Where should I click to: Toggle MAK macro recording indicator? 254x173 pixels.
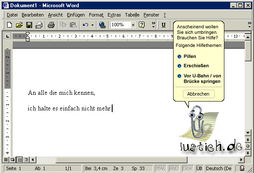click(x=161, y=168)
